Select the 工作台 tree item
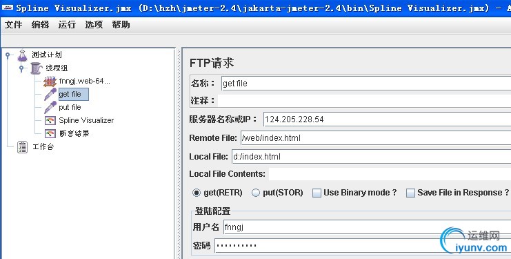 pyautogui.click(x=43, y=147)
